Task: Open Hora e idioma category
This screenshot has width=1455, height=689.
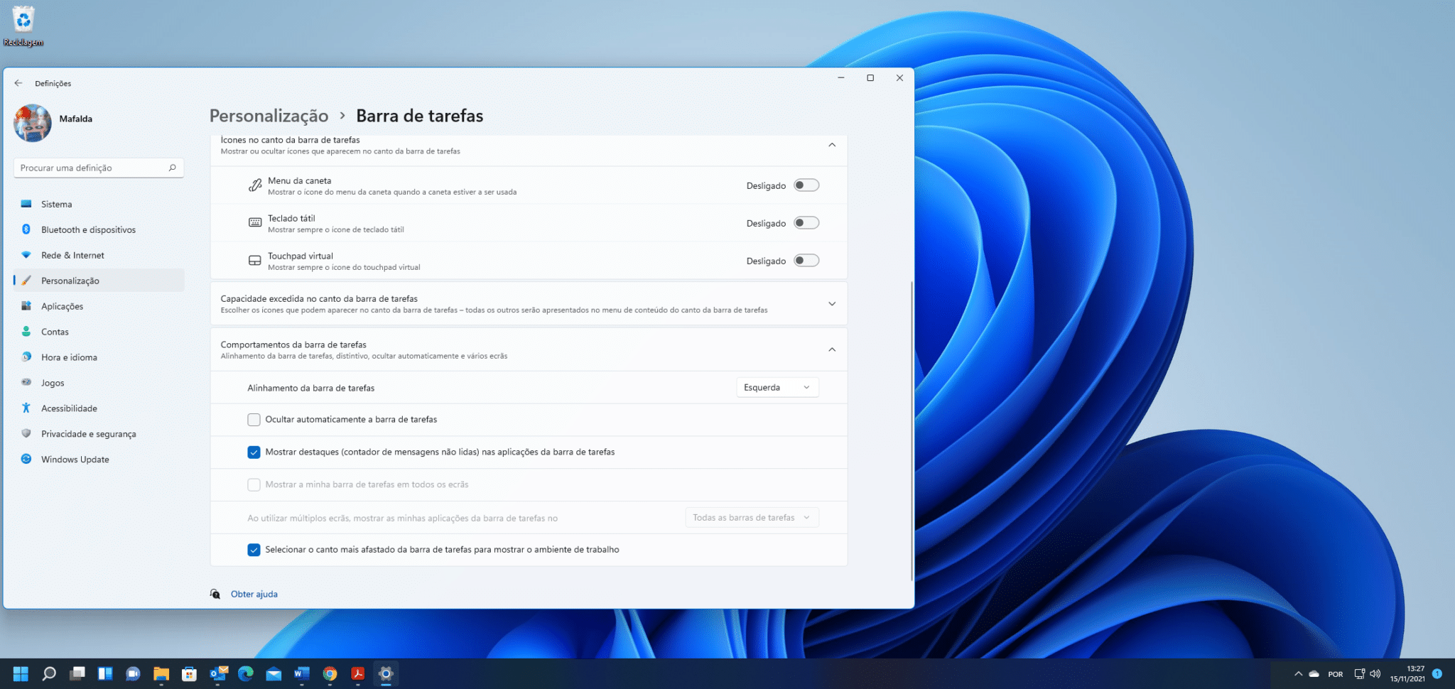Action: pos(99,357)
